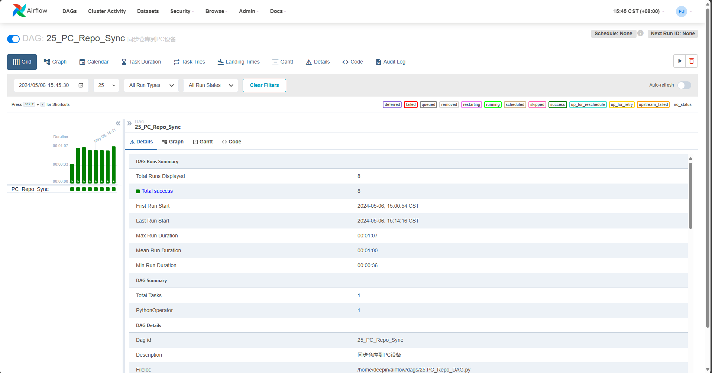The image size is (712, 373).
Task: Open the Docs dropdown menu
Action: pyautogui.click(x=278, y=11)
